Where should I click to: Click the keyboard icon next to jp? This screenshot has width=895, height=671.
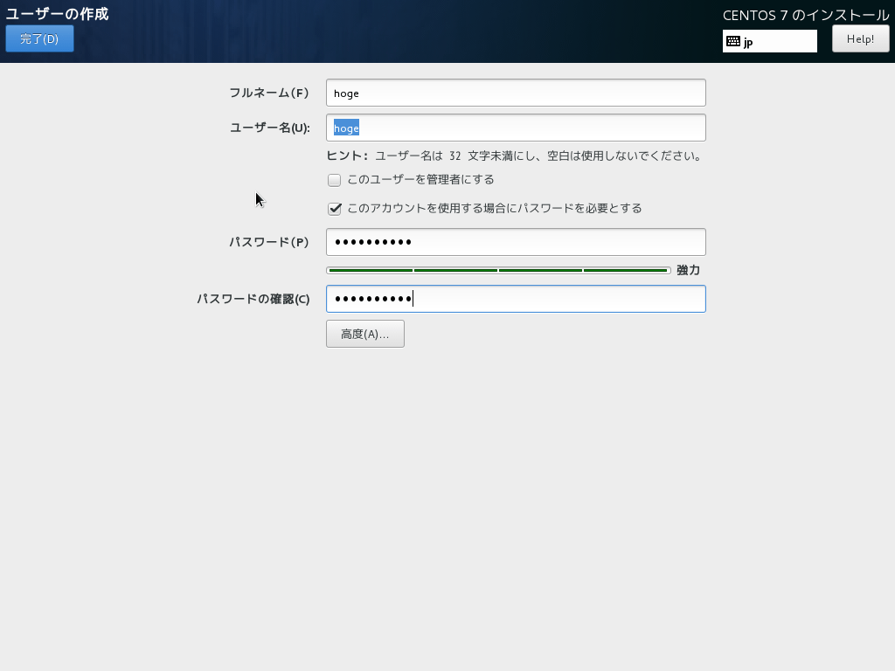732,40
